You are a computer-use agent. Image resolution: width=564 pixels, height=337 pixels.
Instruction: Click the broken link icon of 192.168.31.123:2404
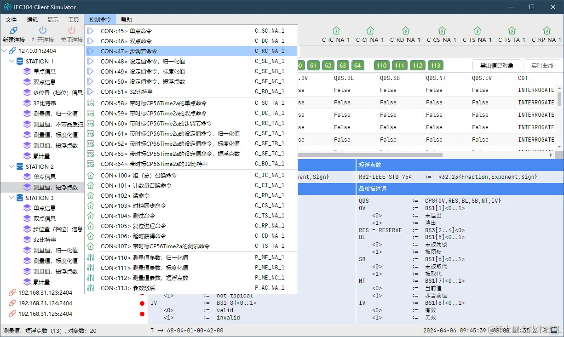pos(12,292)
